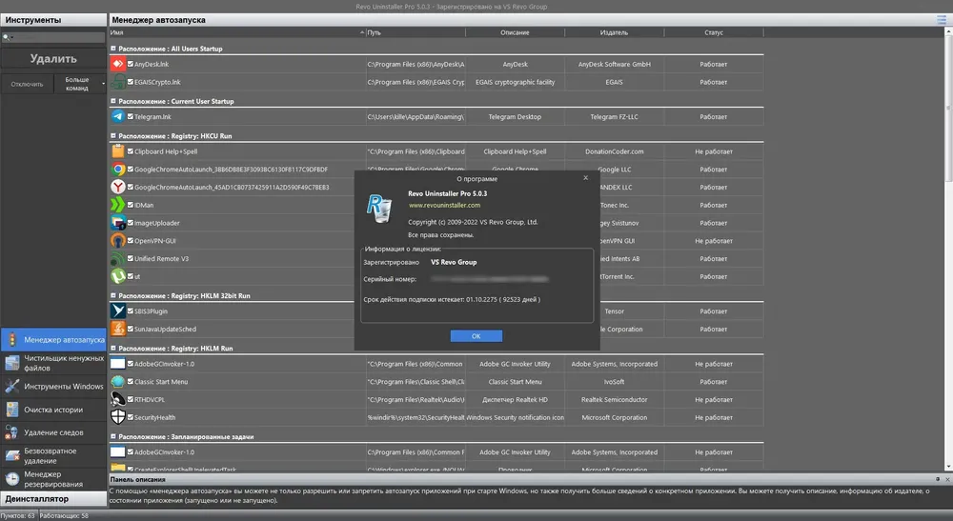Screen dimensions: 953x521
Task: Open the www.revouninstaller.com link
Action: 444,205
